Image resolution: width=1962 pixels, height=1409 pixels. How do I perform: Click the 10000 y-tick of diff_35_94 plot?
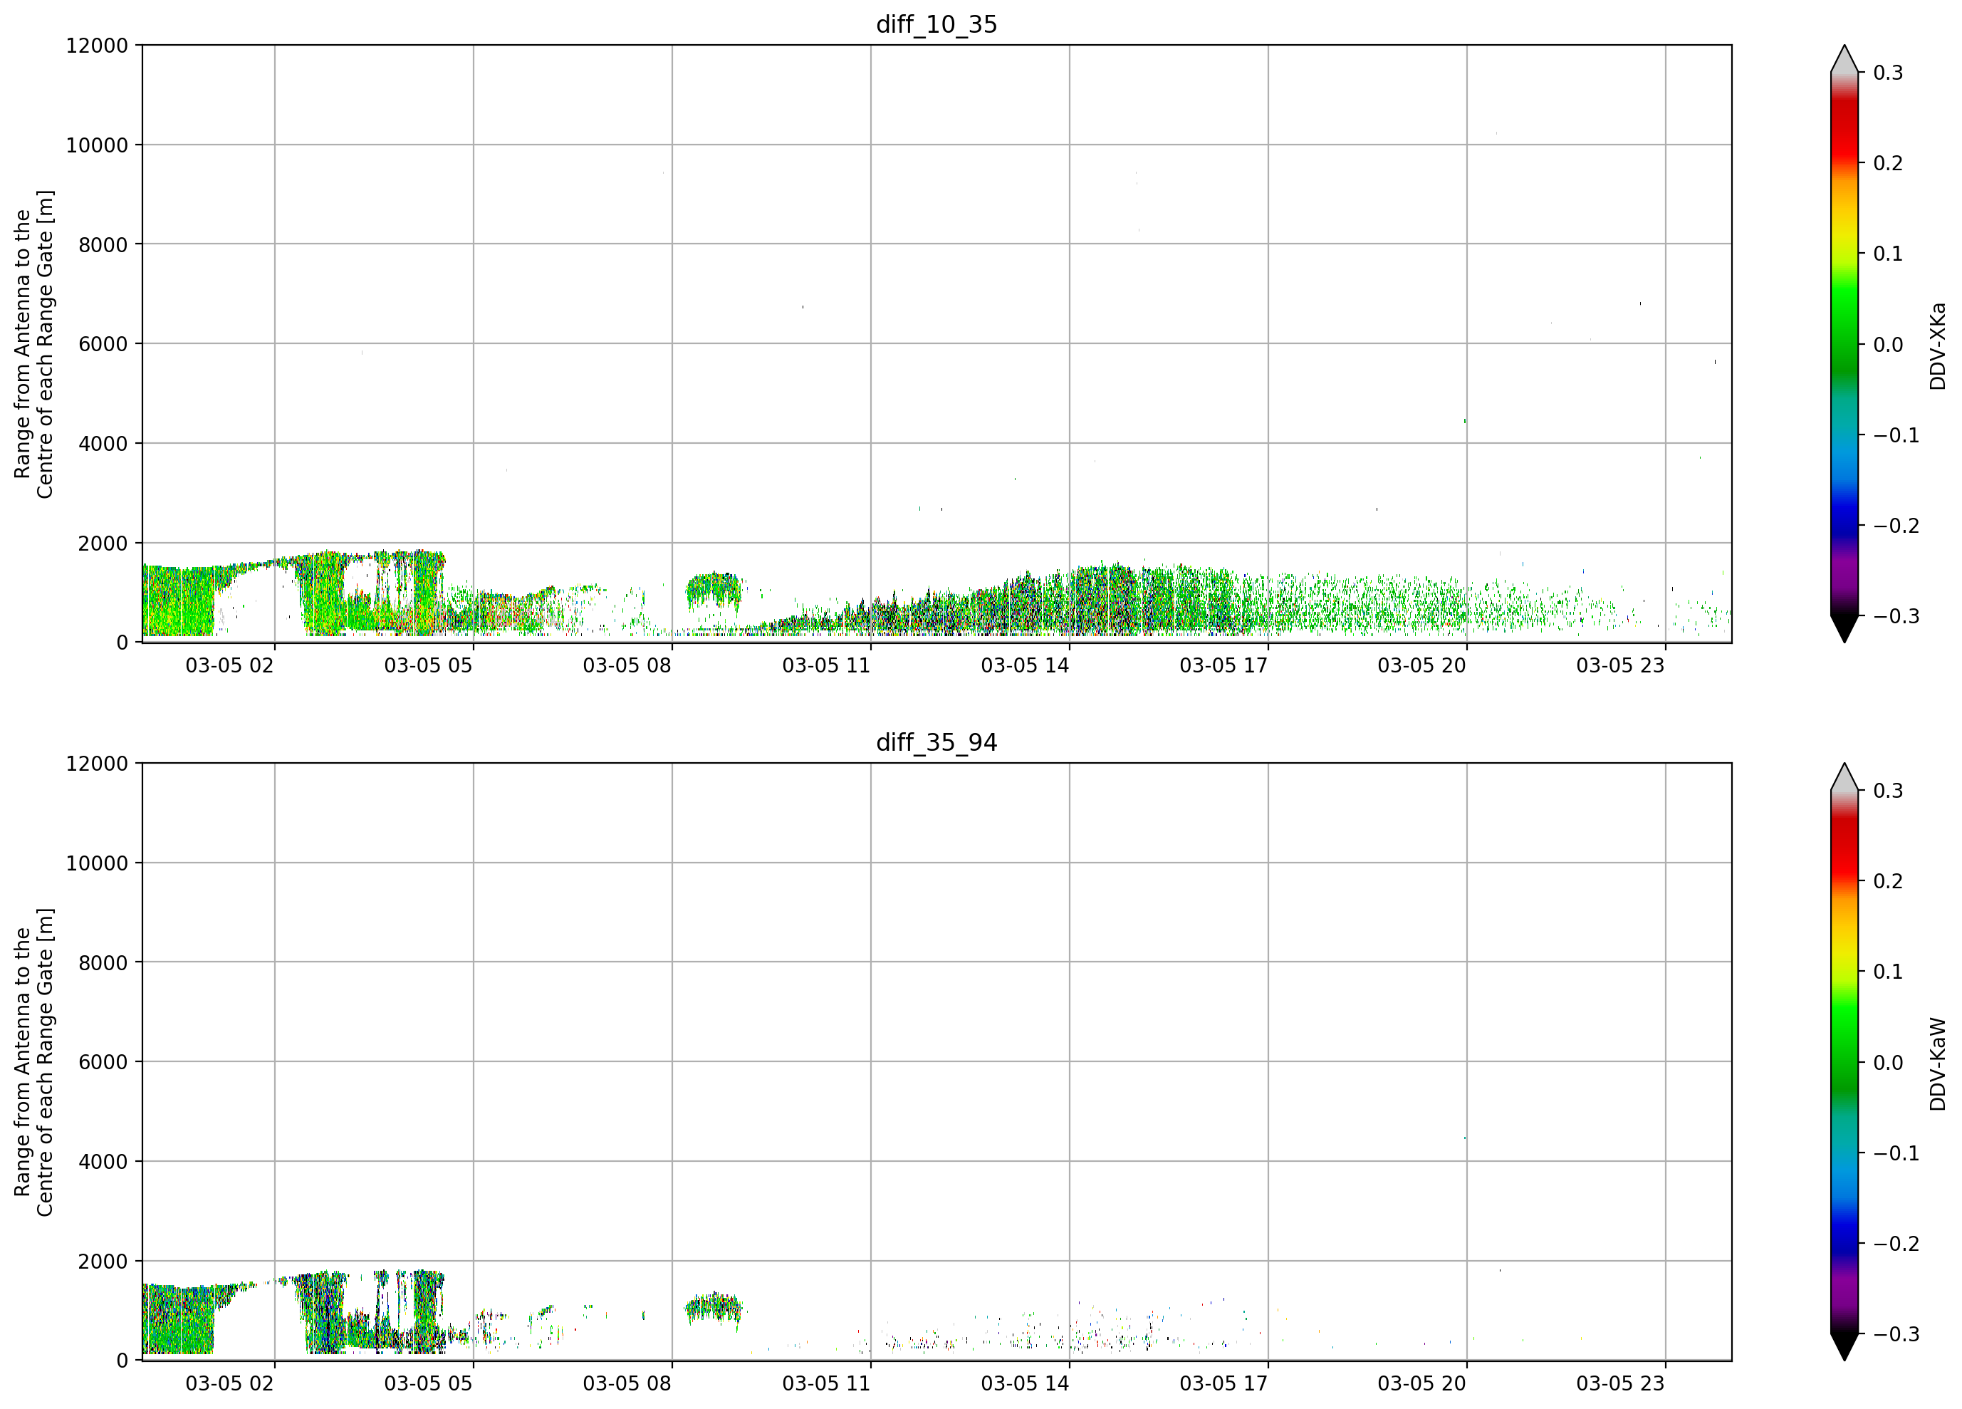[x=97, y=864]
